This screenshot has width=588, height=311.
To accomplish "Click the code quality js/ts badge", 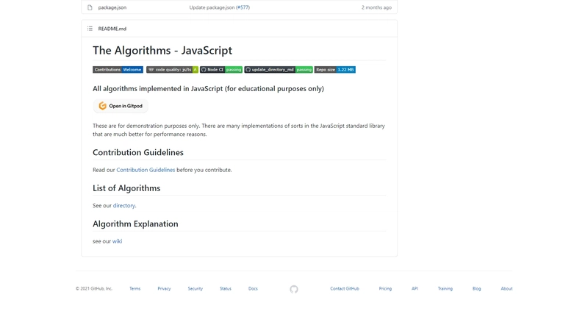I will tap(172, 70).
